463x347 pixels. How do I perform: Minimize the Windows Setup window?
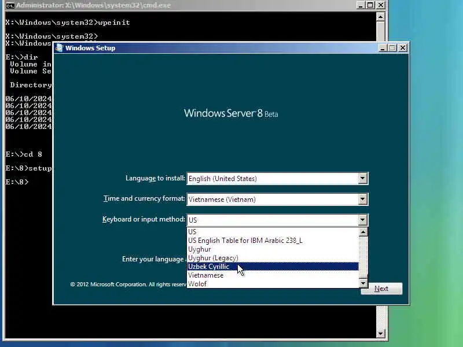(383, 48)
